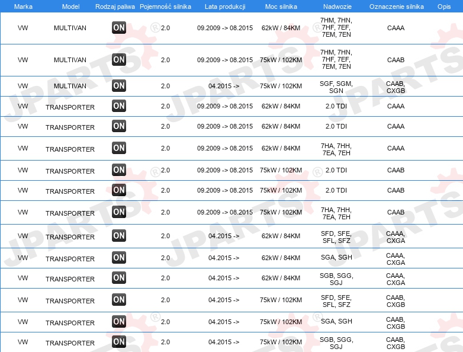Click ON icon in TRANSPORTER 7HA 75kW CAAB row
463x352 pixels.
(x=119, y=212)
